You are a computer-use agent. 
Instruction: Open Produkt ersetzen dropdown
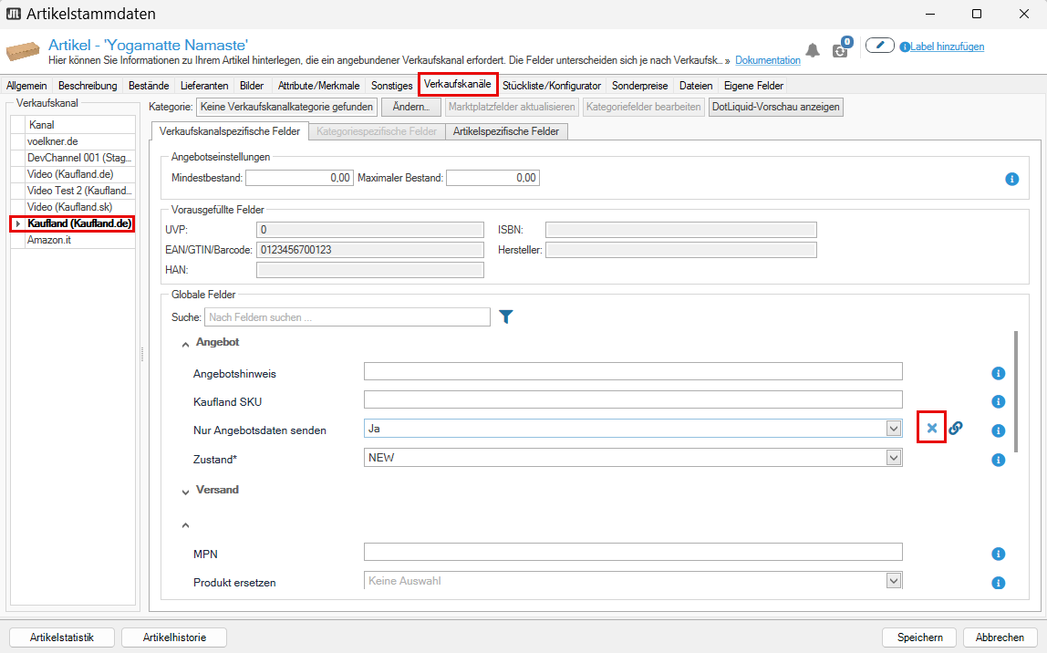click(x=893, y=580)
